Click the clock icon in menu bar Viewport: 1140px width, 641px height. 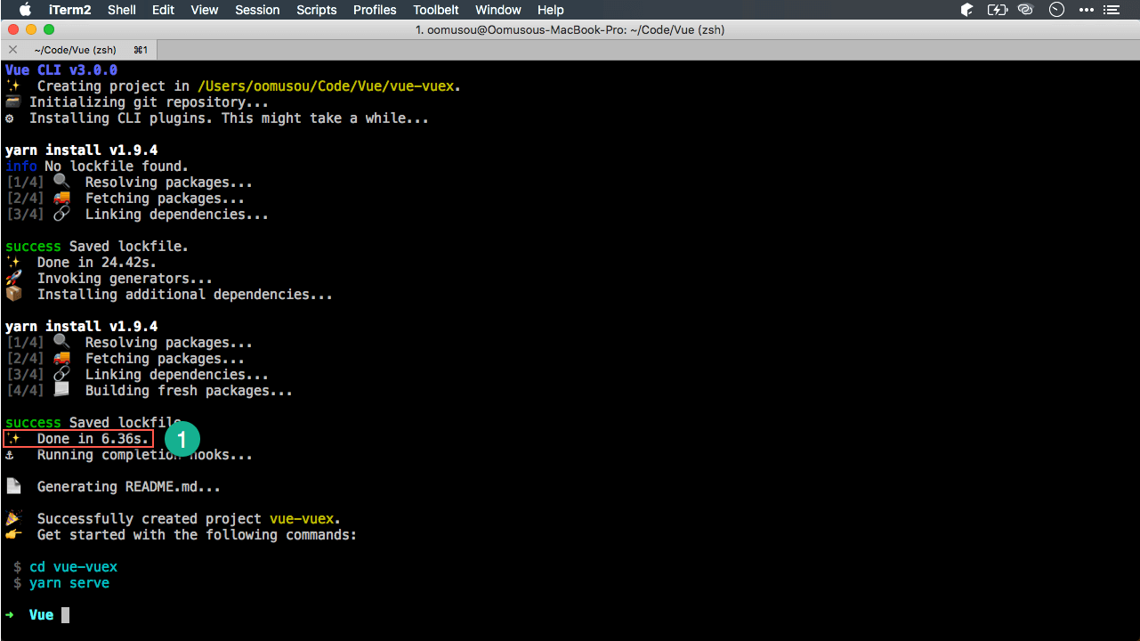1056,10
